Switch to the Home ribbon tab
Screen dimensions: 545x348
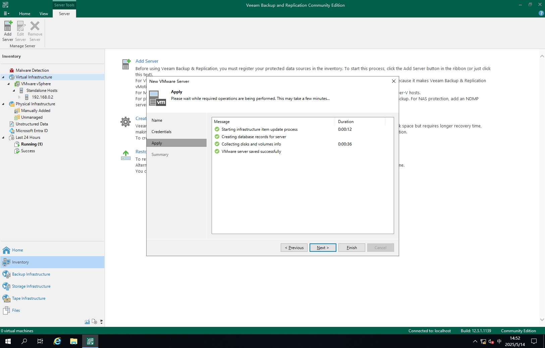coord(24,14)
